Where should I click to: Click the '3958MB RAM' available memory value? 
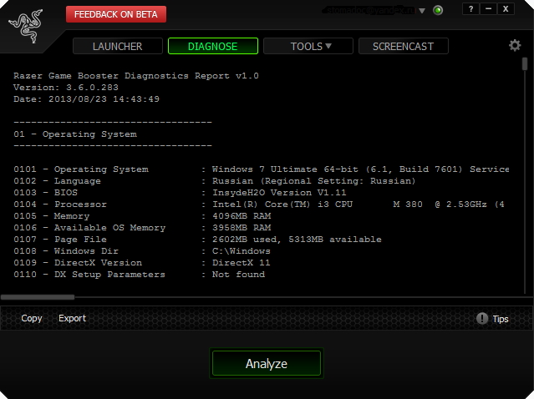tap(242, 228)
